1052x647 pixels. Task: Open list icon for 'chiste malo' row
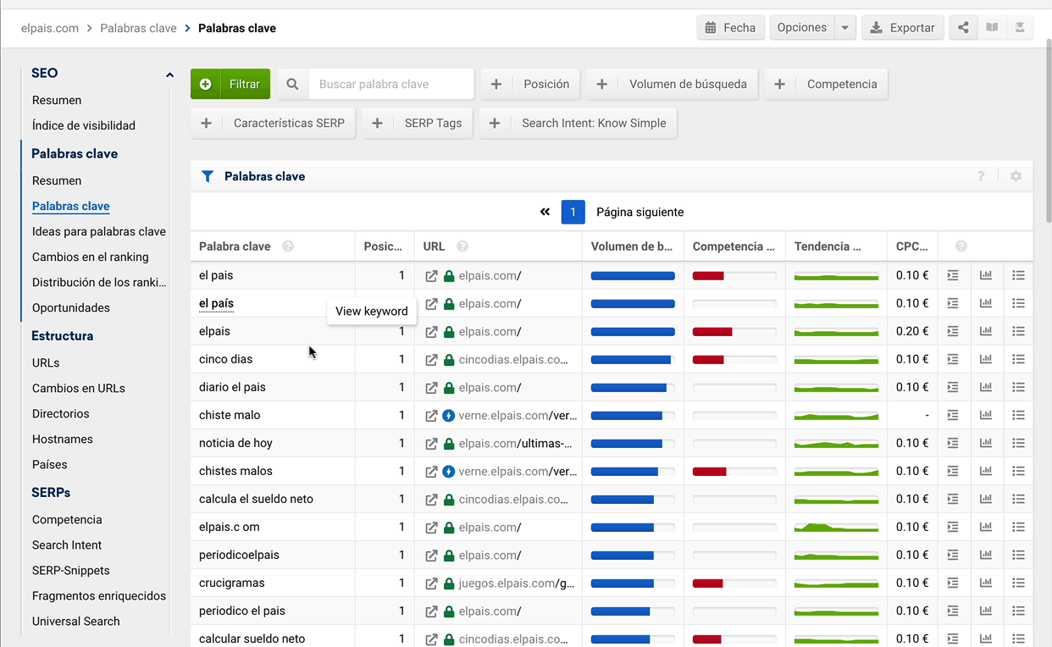(1018, 415)
